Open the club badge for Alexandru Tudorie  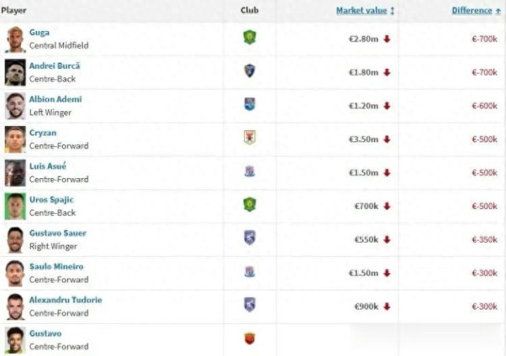[x=249, y=305]
